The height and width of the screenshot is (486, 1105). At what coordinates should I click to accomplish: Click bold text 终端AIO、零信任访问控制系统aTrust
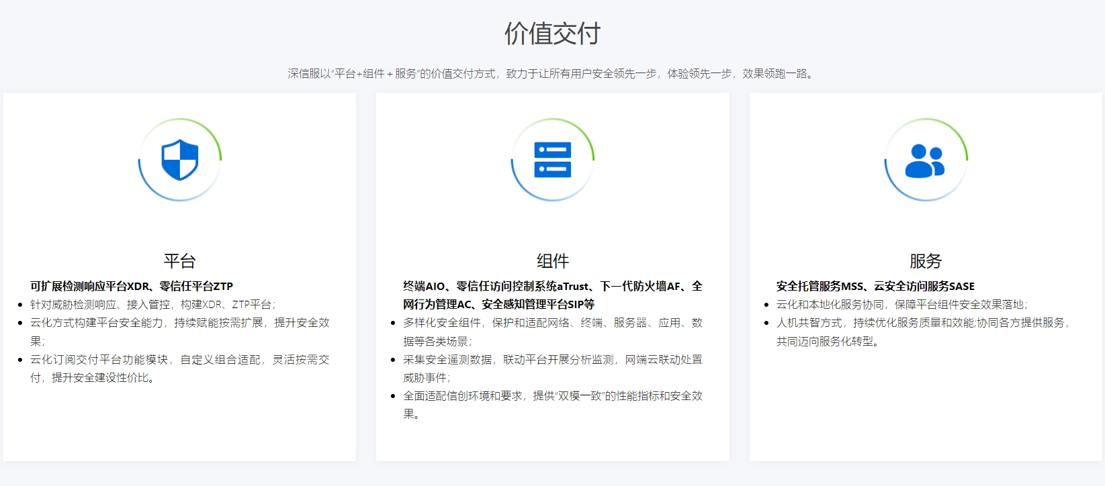553,295
